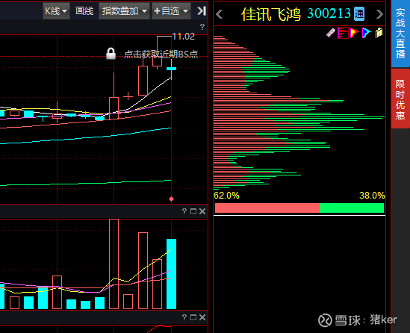This screenshot has height=333, width=410.
Task: Expand the 指数叠加 dropdown
Action: click(124, 11)
